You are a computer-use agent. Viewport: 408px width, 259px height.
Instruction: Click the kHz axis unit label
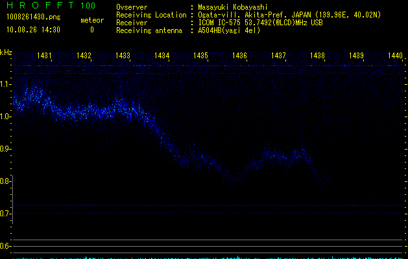(x=6, y=52)
